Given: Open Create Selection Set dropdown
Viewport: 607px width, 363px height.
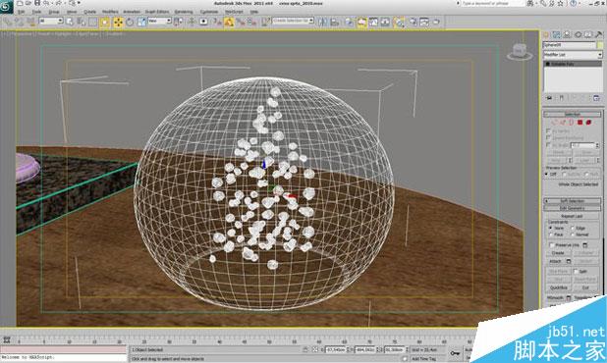Looking at the screenshot, I should (293, 21).
